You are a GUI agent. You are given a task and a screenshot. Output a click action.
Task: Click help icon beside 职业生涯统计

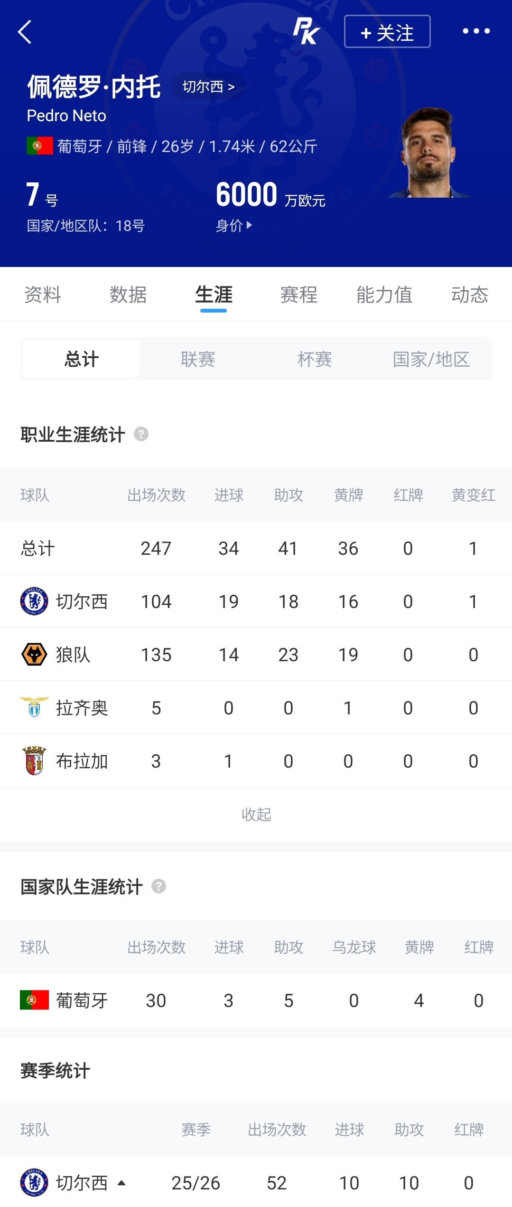pos(141,434)
